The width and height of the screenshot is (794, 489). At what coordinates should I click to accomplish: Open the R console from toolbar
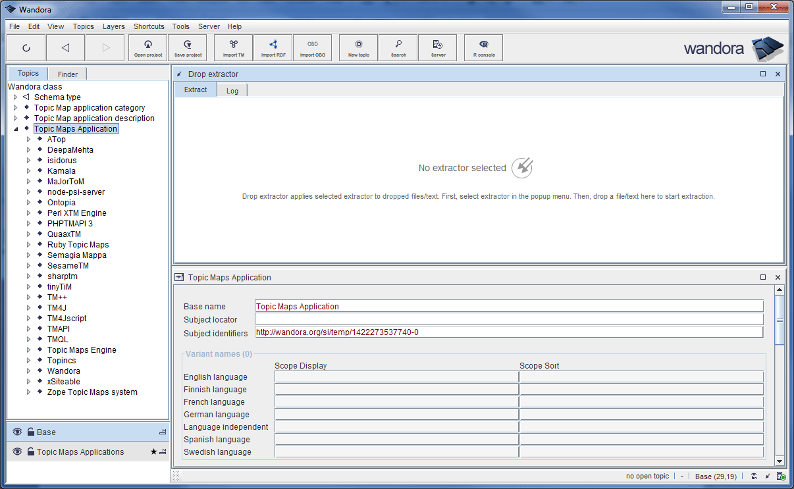click(x=484, y=47)
